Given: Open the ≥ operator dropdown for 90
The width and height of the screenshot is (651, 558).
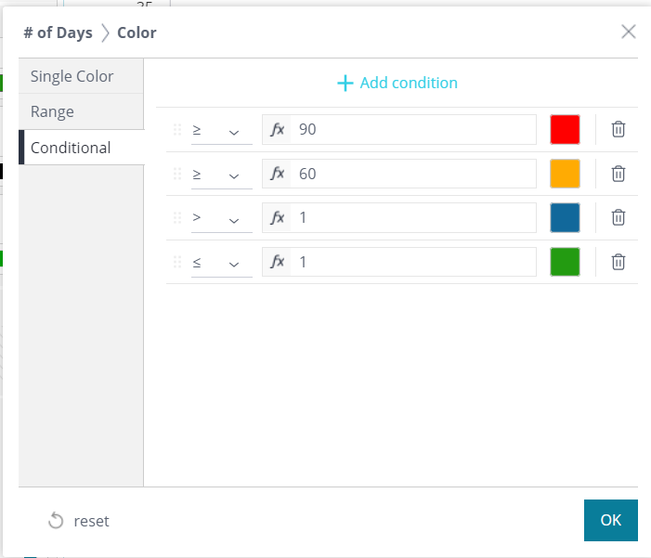Looking at the screenshot, I should (221, 131).
